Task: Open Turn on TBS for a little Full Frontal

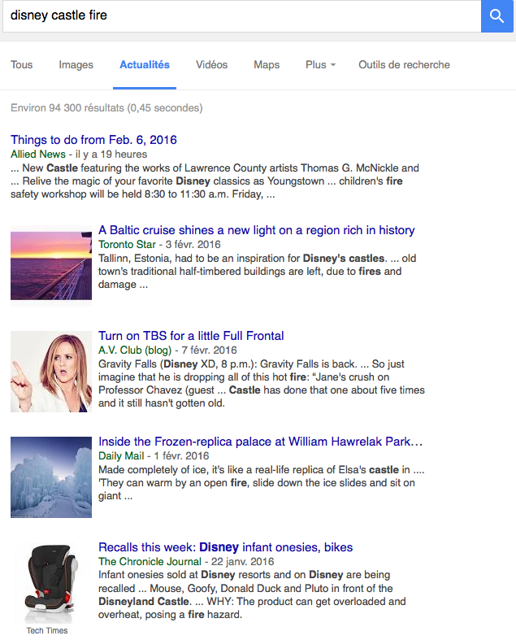Action: point(191,336)
